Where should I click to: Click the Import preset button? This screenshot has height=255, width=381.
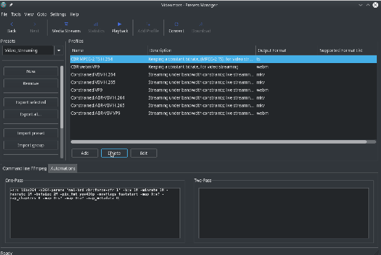[31, 133]
